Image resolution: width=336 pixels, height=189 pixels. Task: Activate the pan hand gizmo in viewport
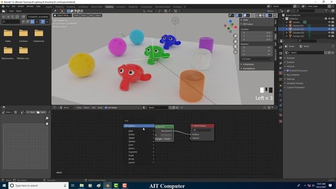coord(235,41)
